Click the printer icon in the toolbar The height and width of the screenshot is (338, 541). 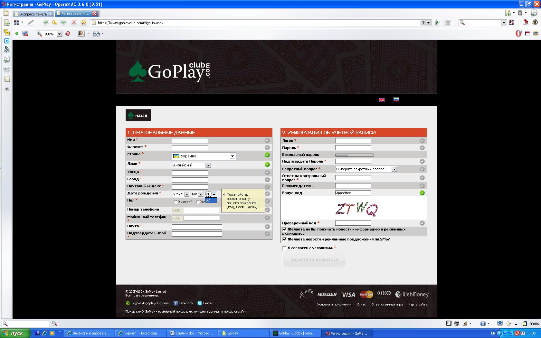pos(536,33)
